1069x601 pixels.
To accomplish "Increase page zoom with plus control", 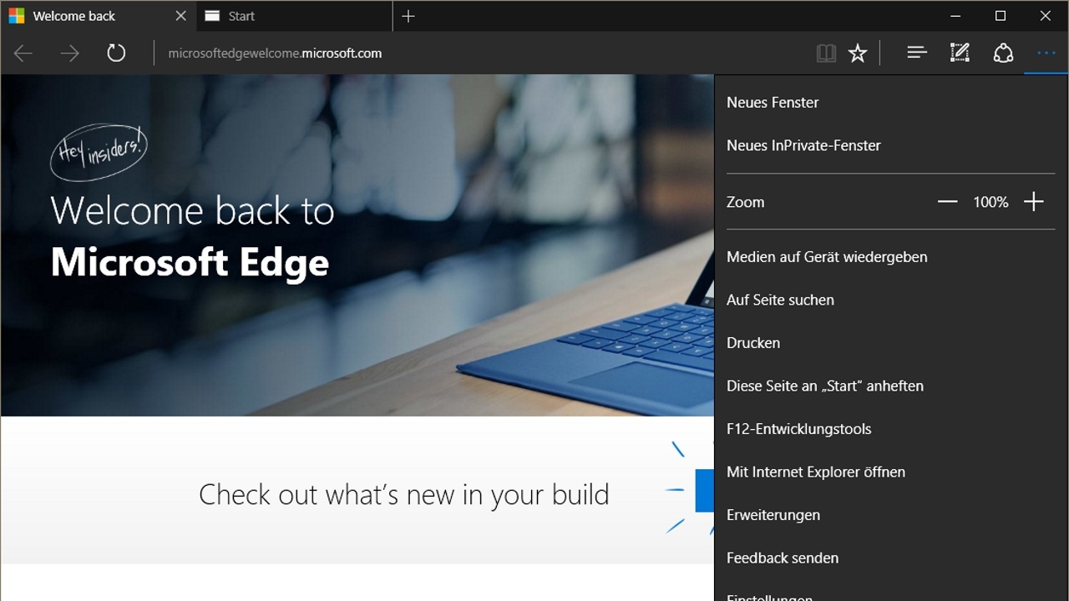I will 1033,201.
